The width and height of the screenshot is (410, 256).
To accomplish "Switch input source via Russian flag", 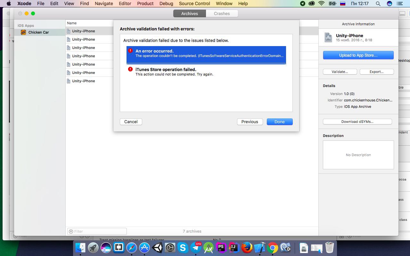I will (343, 4).
